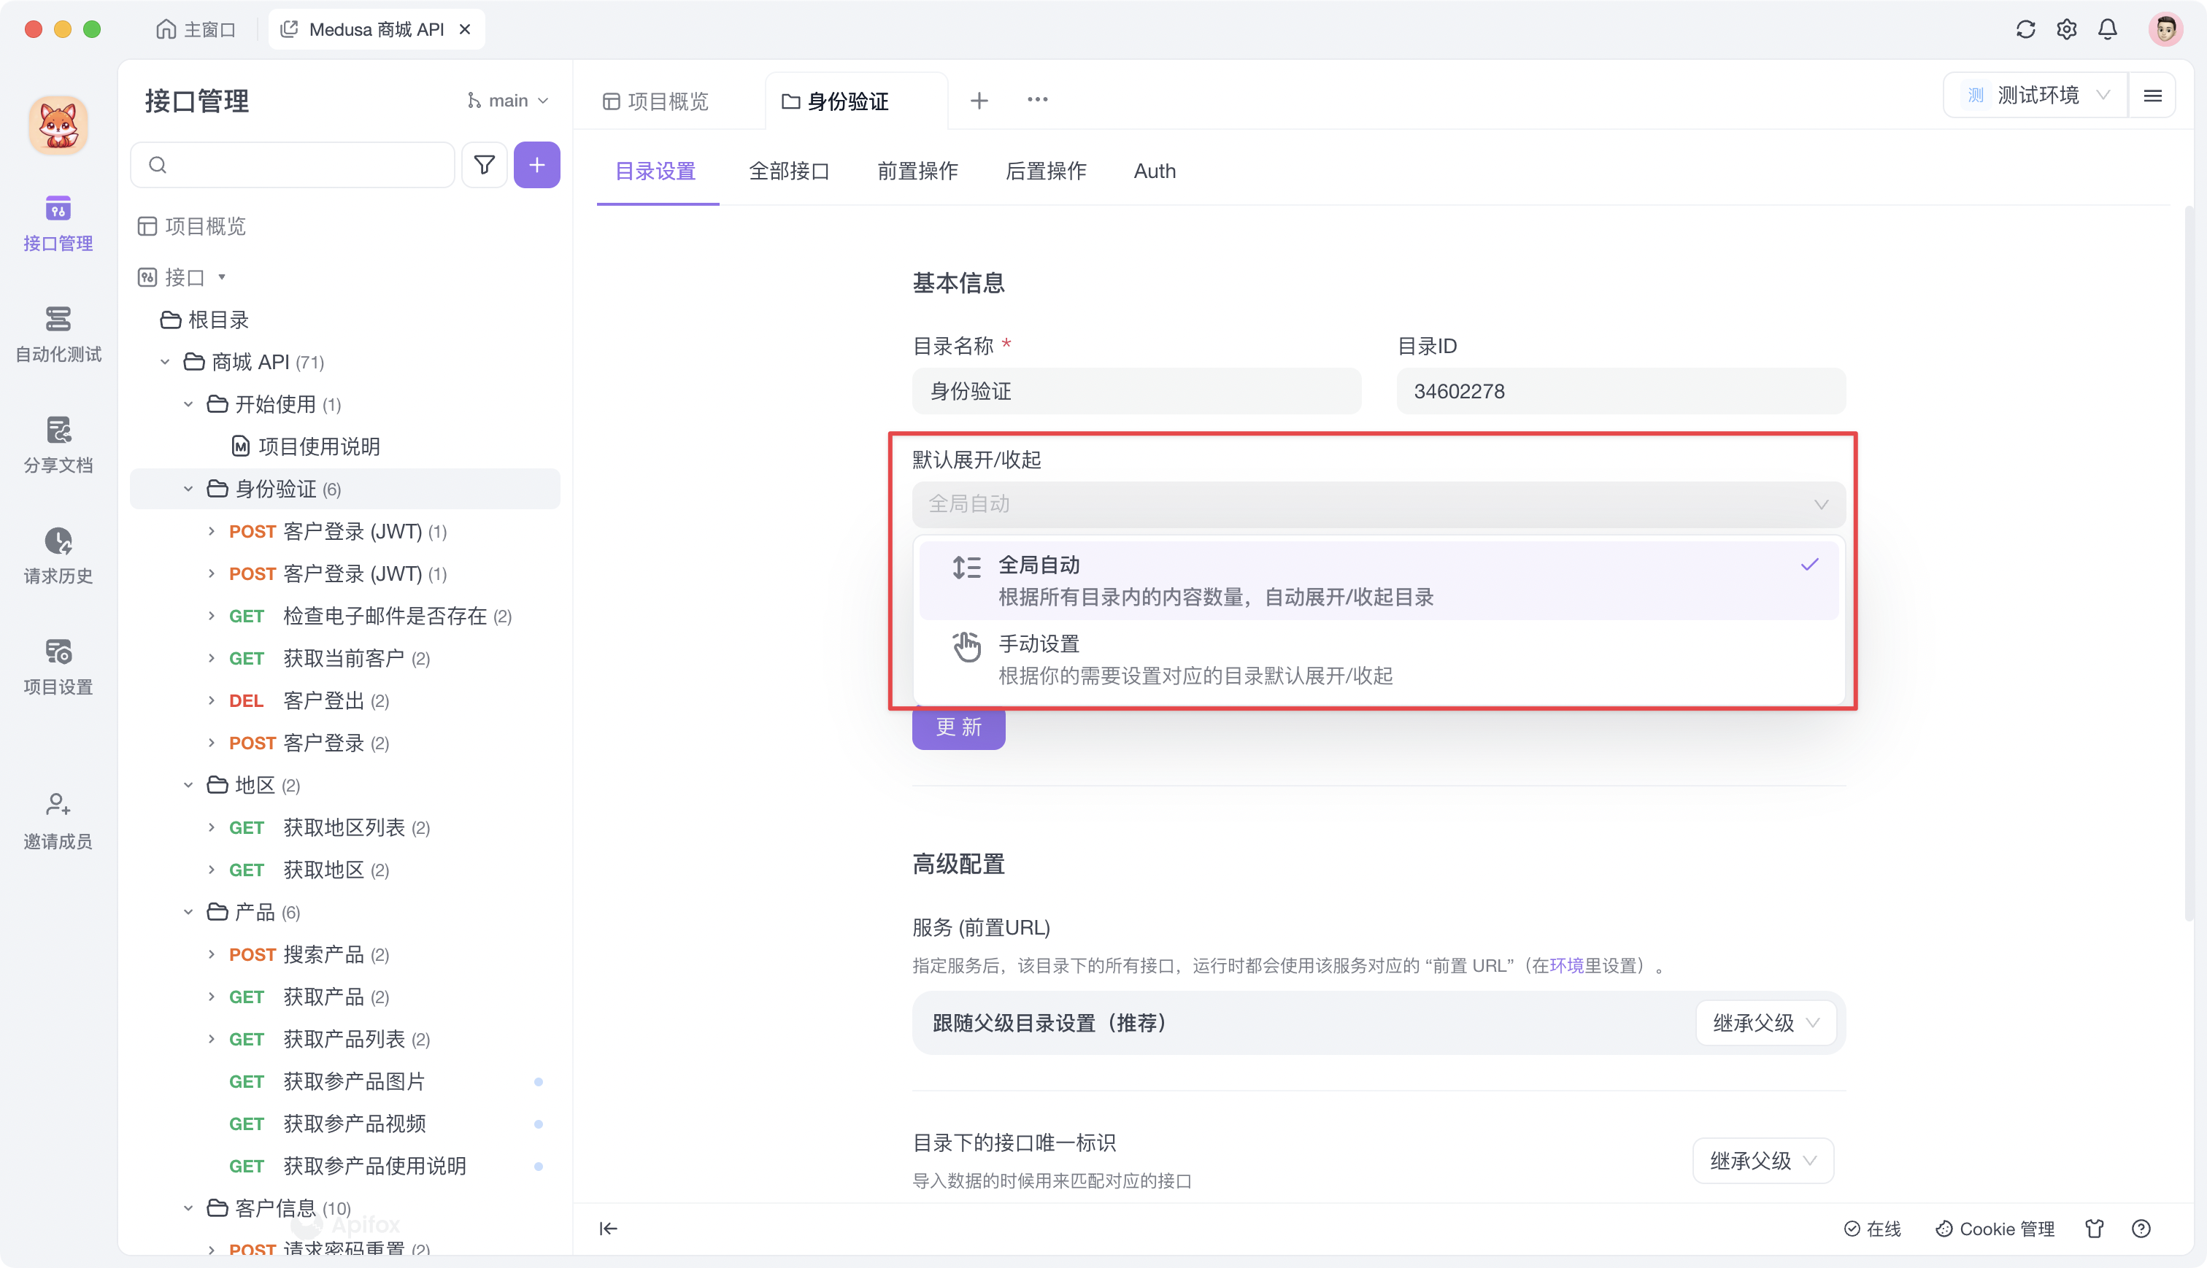The width and height of the screenshot is (2207, 1268).
Task: Open the 分享文档 sidebar panel
Action: (x=58, y=446)
